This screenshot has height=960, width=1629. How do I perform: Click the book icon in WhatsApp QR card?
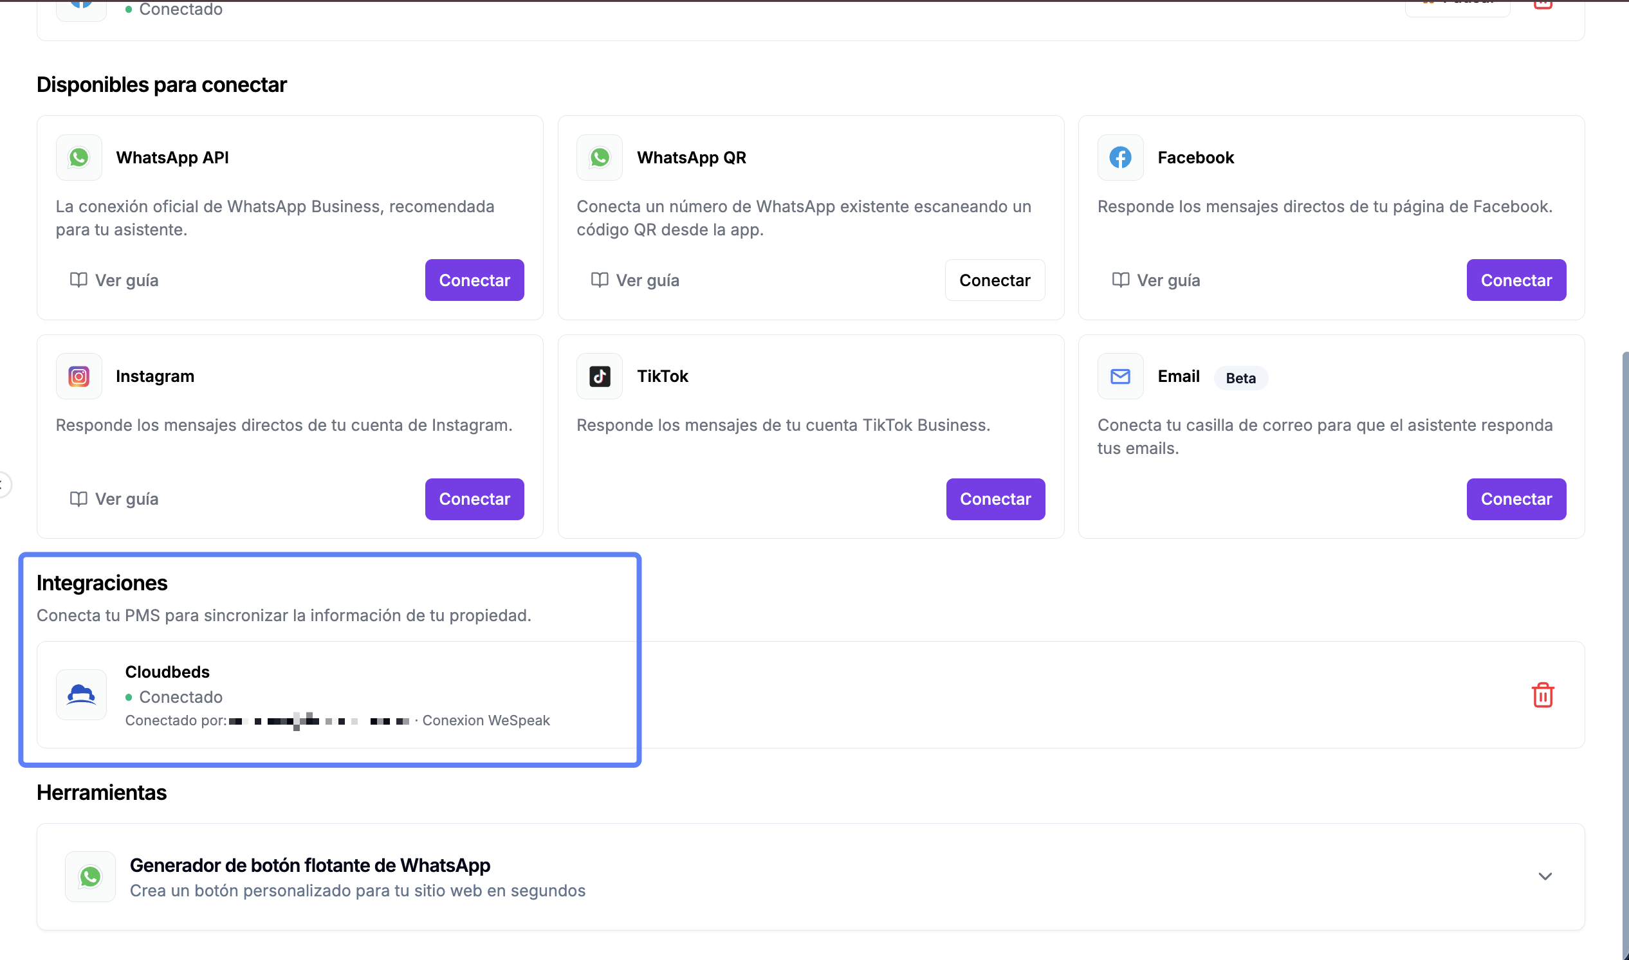tap(600, 280)
